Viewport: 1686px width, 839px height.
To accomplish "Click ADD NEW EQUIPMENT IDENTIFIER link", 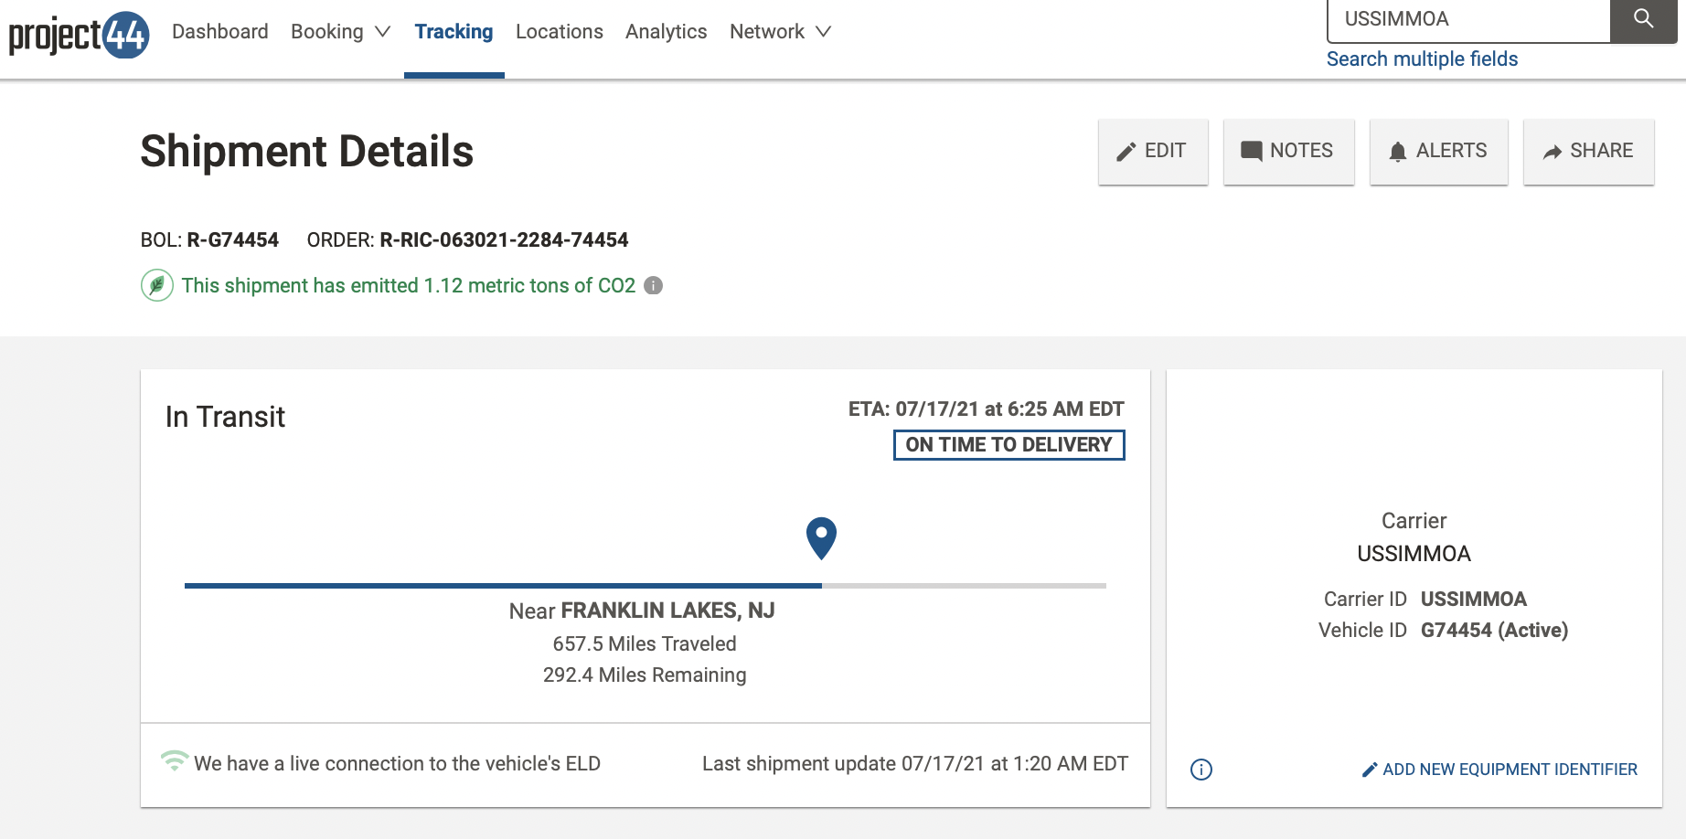I will click(x=1499, y=770).
